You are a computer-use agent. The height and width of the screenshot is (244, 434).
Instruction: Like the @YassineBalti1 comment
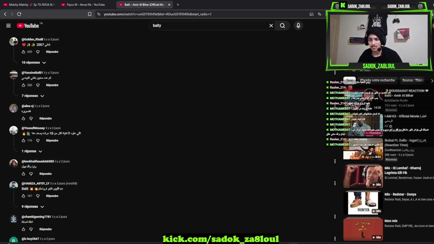(x=23, y=85)
